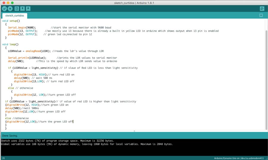Click comment '// wait 500 ms'
The image size is (268, 160).
(42, 78)
